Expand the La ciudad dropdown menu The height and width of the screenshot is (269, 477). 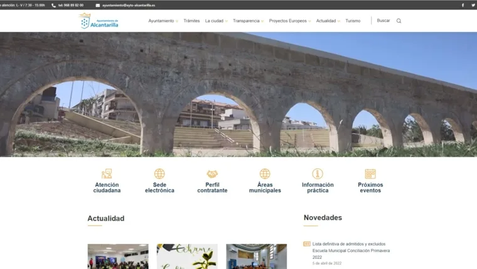coord(216,21)
